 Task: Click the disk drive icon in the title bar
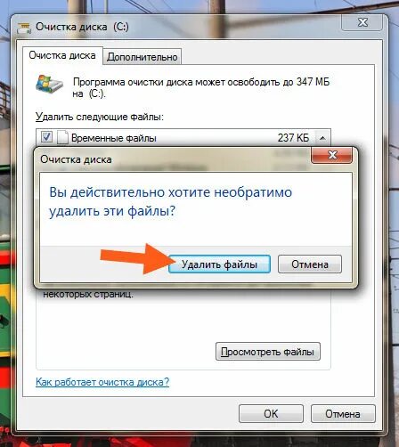pyautogui.click(x=24, y=28)
